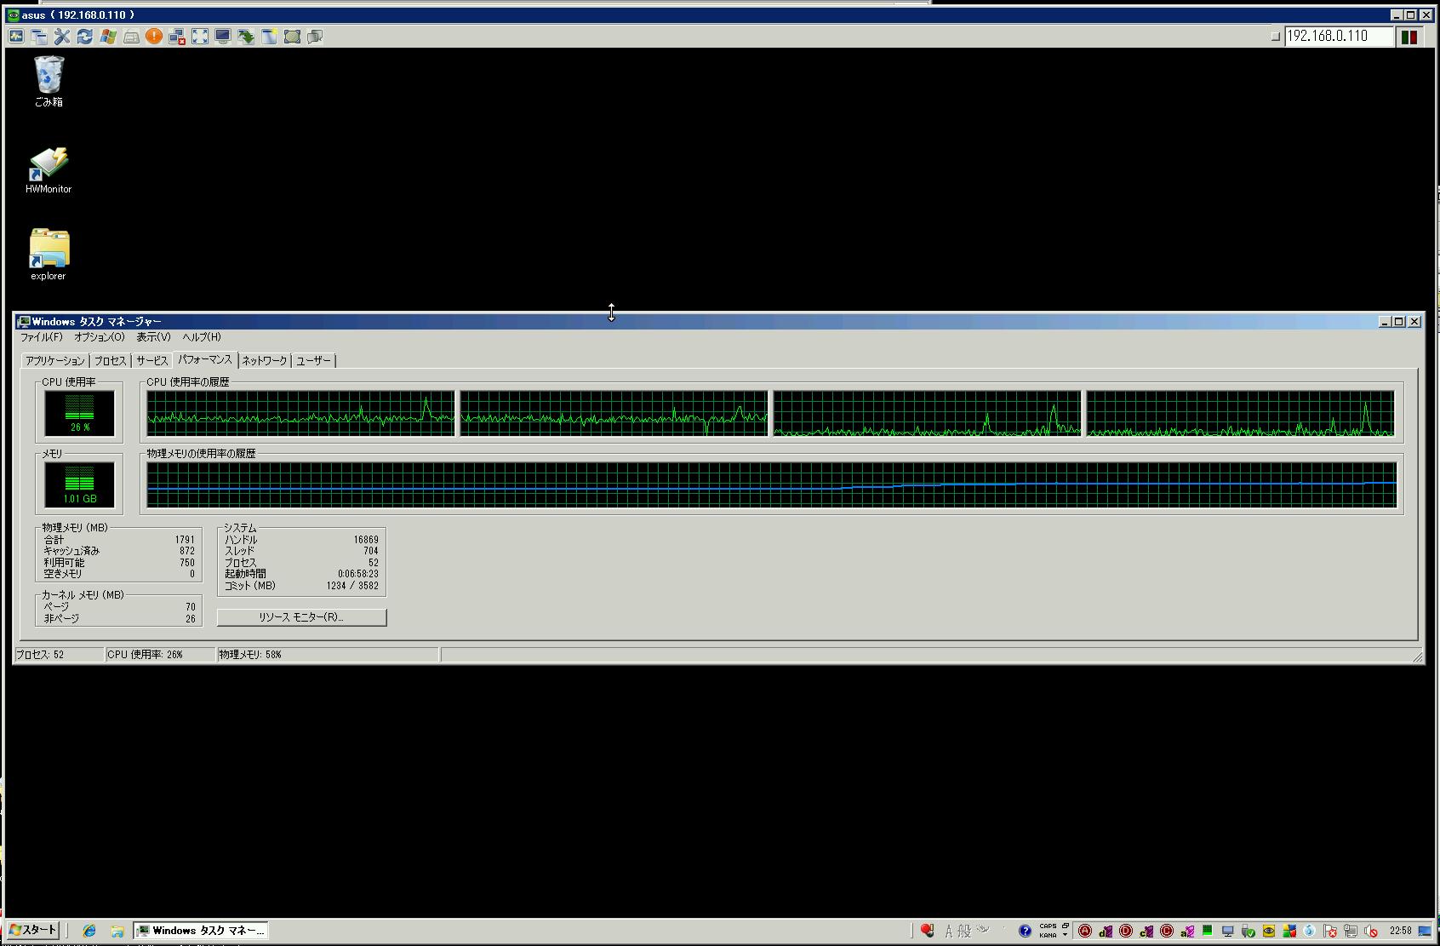
Task: Click the red circled C tray icon
Action: click(1167, 931)
